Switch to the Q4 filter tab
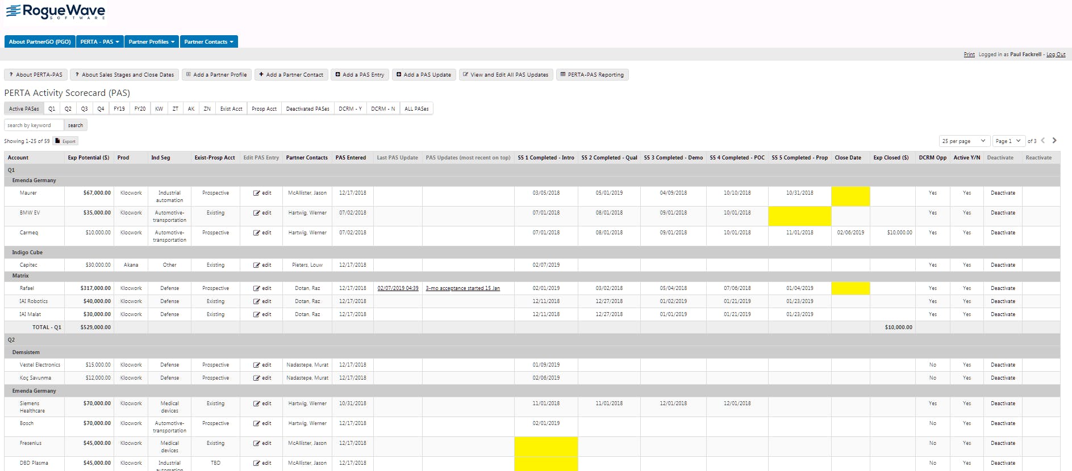This screenshot has width=1072, height=471. click(101, 108)
